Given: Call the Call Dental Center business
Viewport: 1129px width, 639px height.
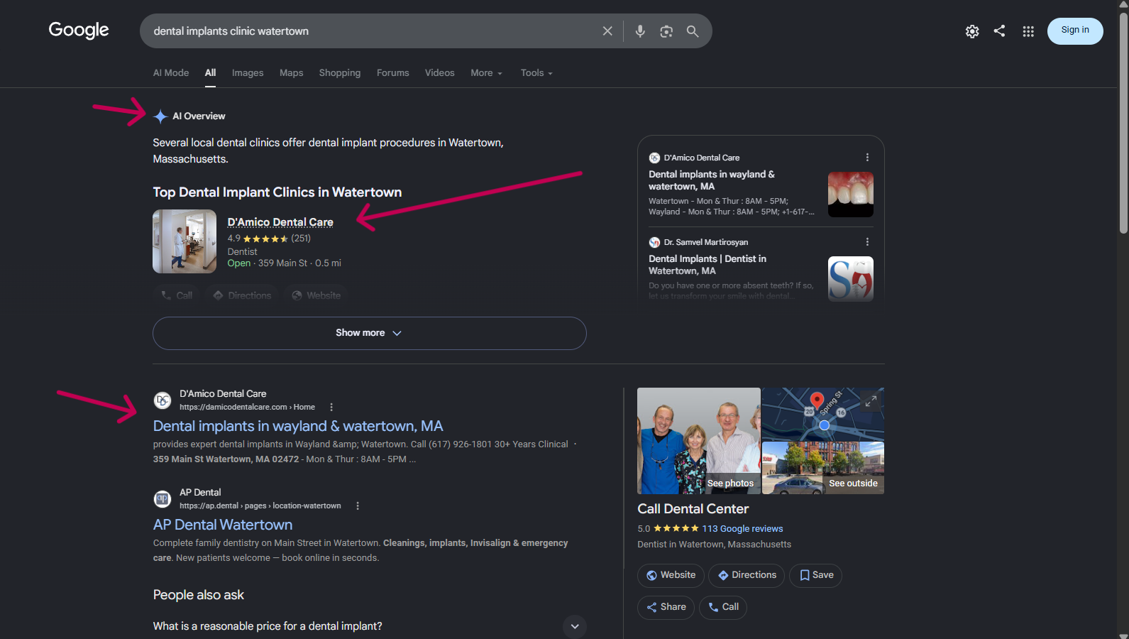Looking at the screenshot, I should pos(723,607).
